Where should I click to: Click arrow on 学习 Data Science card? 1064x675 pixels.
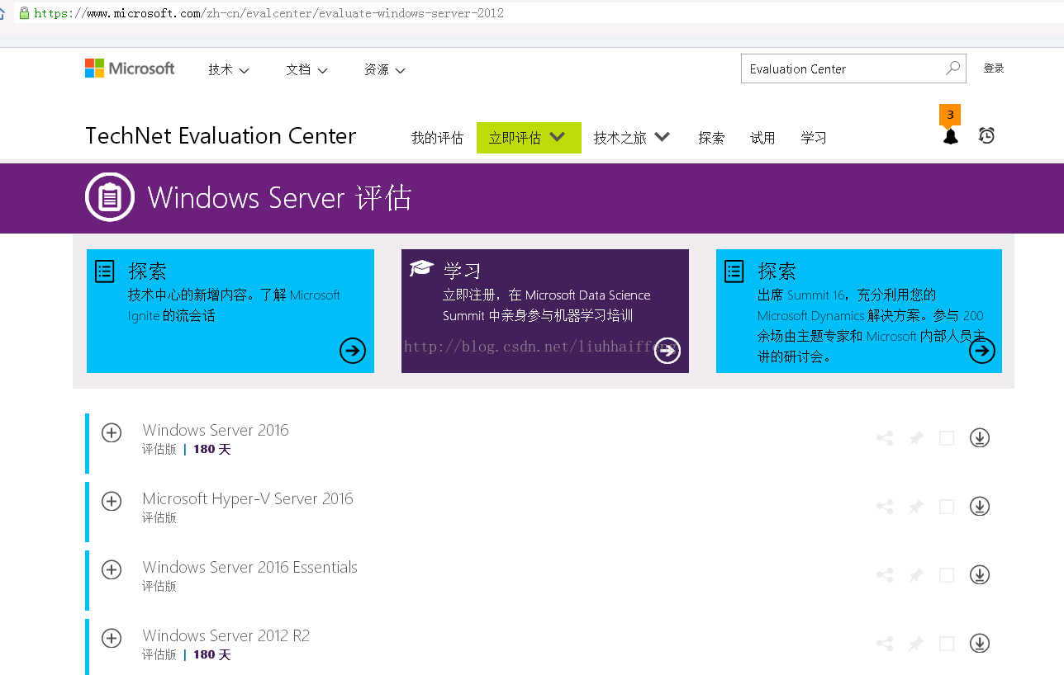point(667,351)
